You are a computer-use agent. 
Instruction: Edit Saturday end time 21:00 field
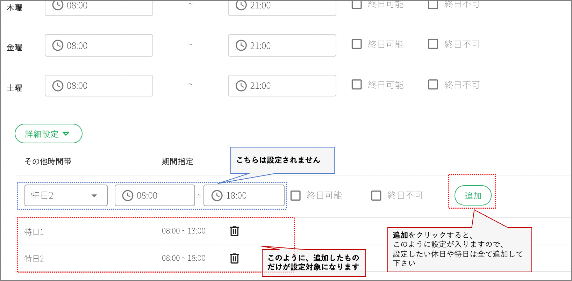[282, 86]
